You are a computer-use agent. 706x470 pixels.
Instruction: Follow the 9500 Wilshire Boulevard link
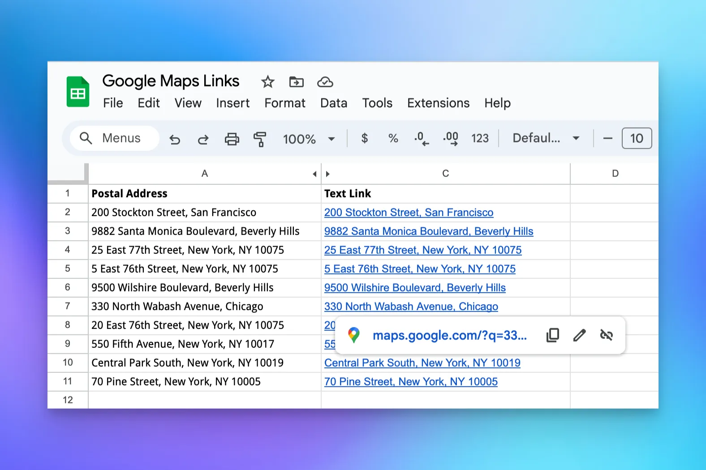pyautogui.click(x=415, y=288)
